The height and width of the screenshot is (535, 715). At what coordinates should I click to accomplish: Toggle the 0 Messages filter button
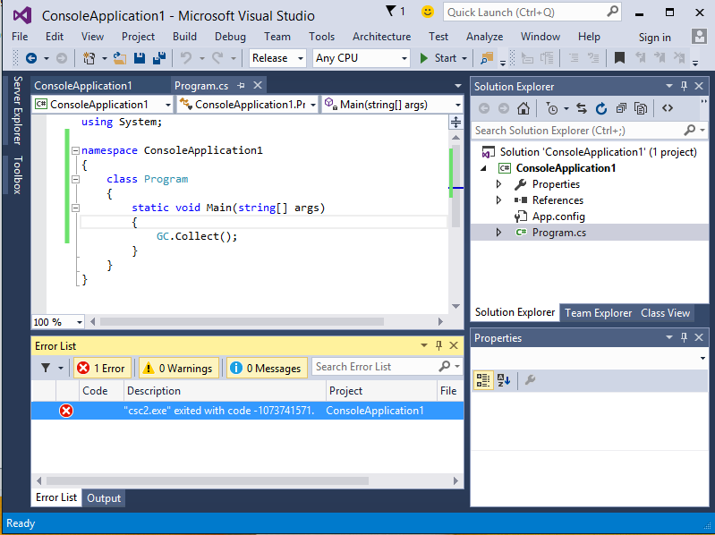(267, 369)
